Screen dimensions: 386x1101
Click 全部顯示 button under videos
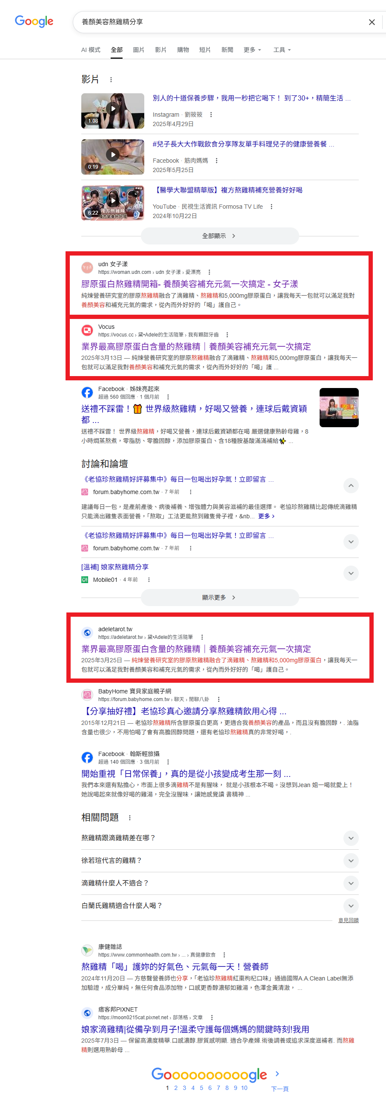(220, 236)
